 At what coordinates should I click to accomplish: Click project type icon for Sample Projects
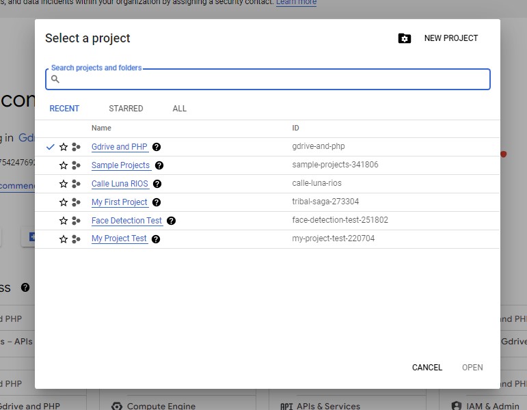coord(77,165)
